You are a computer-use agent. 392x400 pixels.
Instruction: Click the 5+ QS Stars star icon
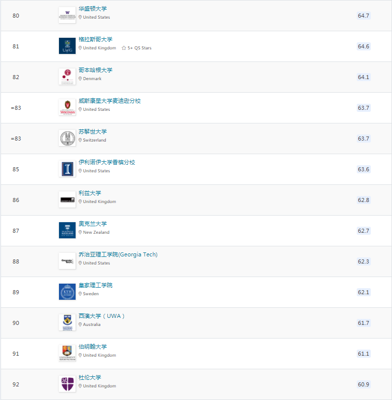124,48
